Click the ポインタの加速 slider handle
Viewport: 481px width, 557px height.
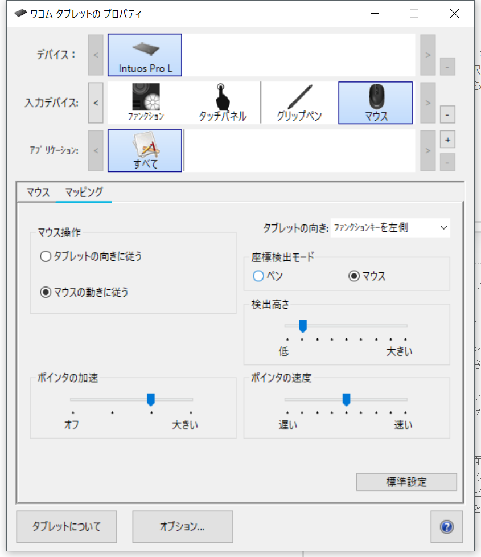151,399
